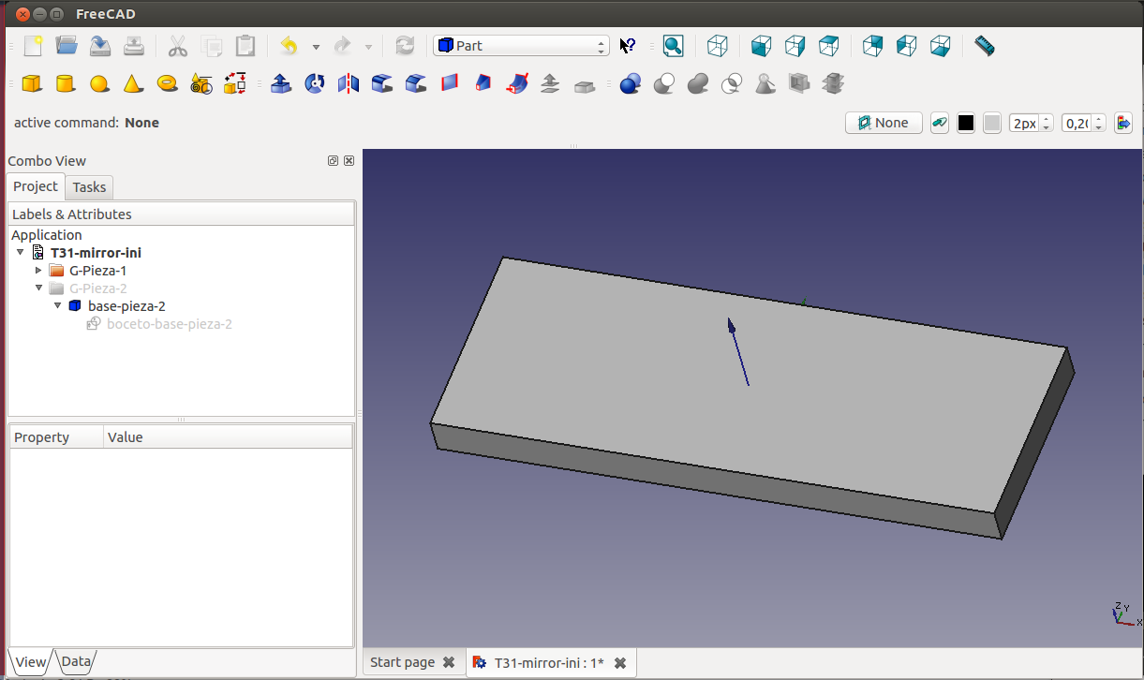Switch to the Tasks tab
This screenshot has height=680, width=1144.
click(x=89, y=187)
